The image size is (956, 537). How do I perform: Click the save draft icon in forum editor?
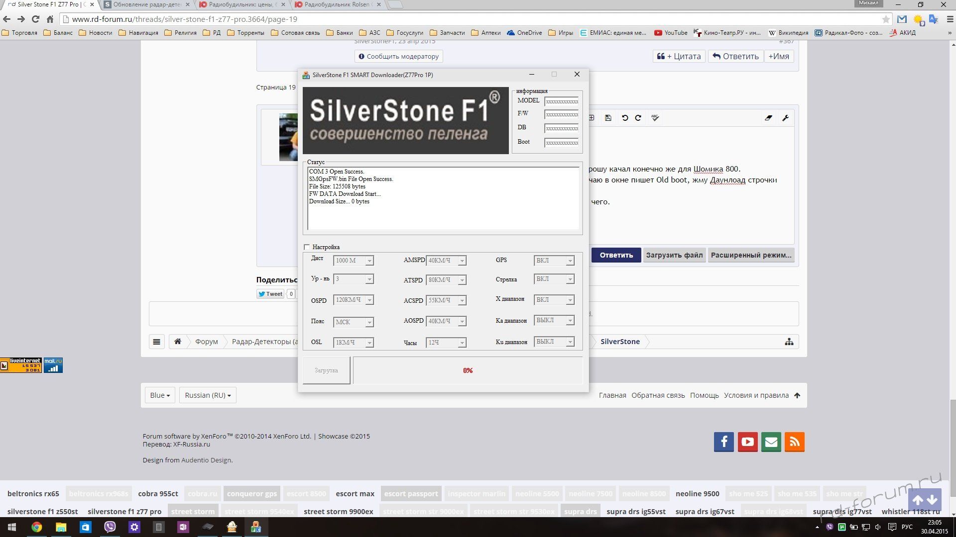pos(608,118)
